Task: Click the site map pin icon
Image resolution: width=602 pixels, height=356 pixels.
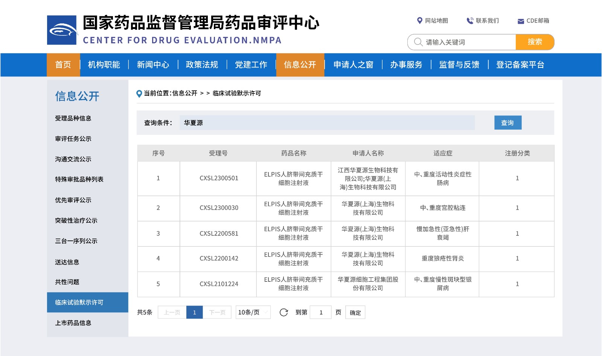Action: [x=419, y=21]
